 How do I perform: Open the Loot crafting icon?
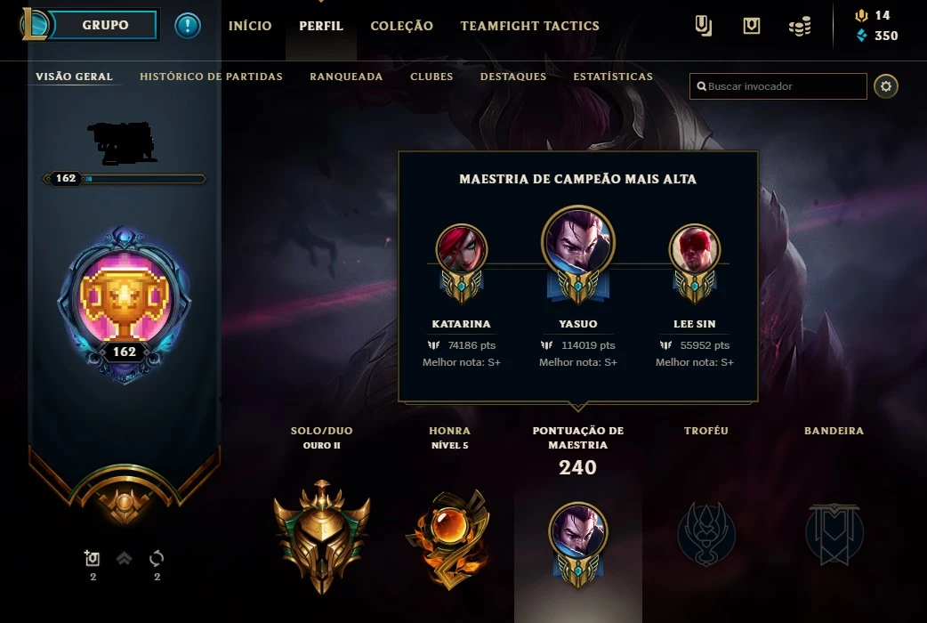(752, 26)
